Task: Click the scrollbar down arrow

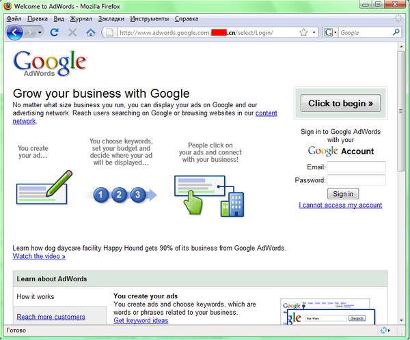Action: point(401,320)
